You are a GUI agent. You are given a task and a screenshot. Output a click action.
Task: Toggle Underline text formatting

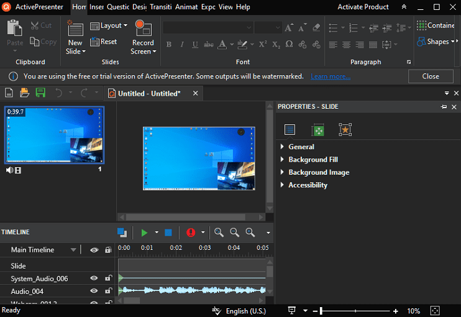coord(195,44)
